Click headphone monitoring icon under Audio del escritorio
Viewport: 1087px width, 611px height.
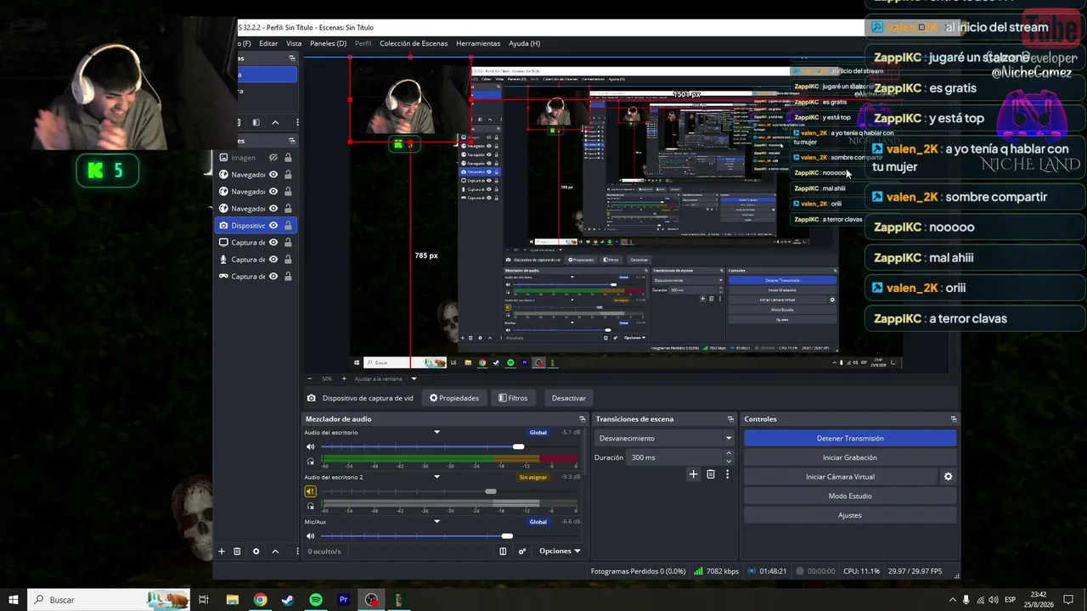coord(311,462)
